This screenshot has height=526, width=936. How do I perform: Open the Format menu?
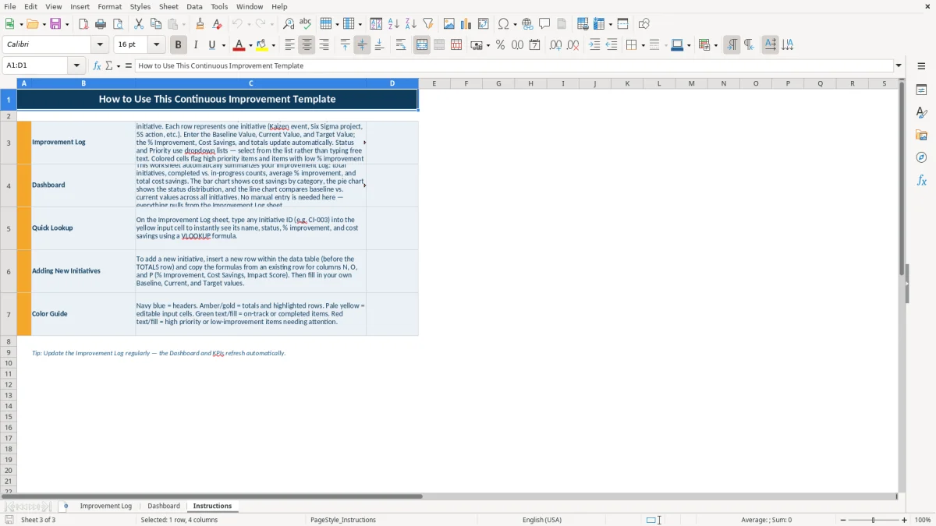pyautogui.click(x=109, y=6)
